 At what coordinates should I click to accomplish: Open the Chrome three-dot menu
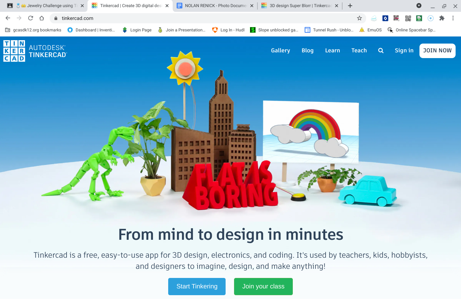tap(453, 18)
